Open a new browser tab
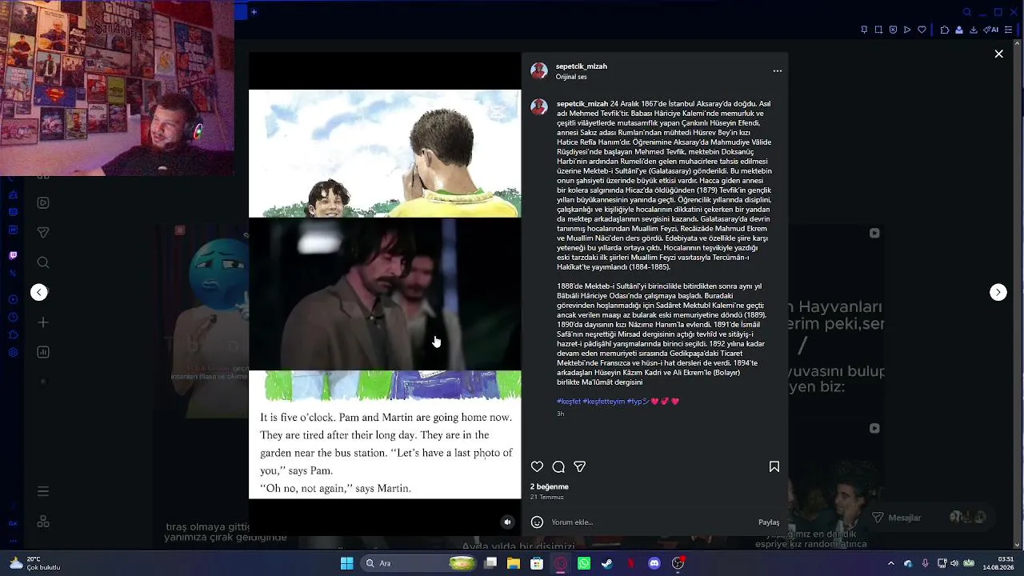This screenshot has height=576, width=1024. click(x=254, y=12)
